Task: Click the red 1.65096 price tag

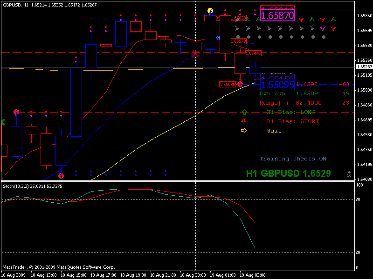Action: pyautogui.click(x=228, y=85)
